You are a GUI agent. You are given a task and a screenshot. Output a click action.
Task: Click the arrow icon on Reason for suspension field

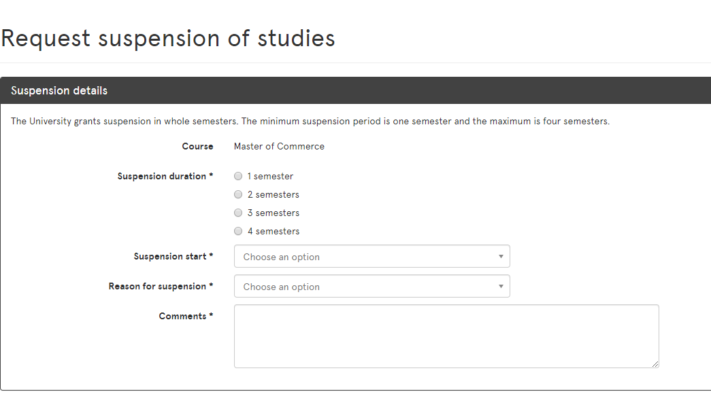point(501,287)
